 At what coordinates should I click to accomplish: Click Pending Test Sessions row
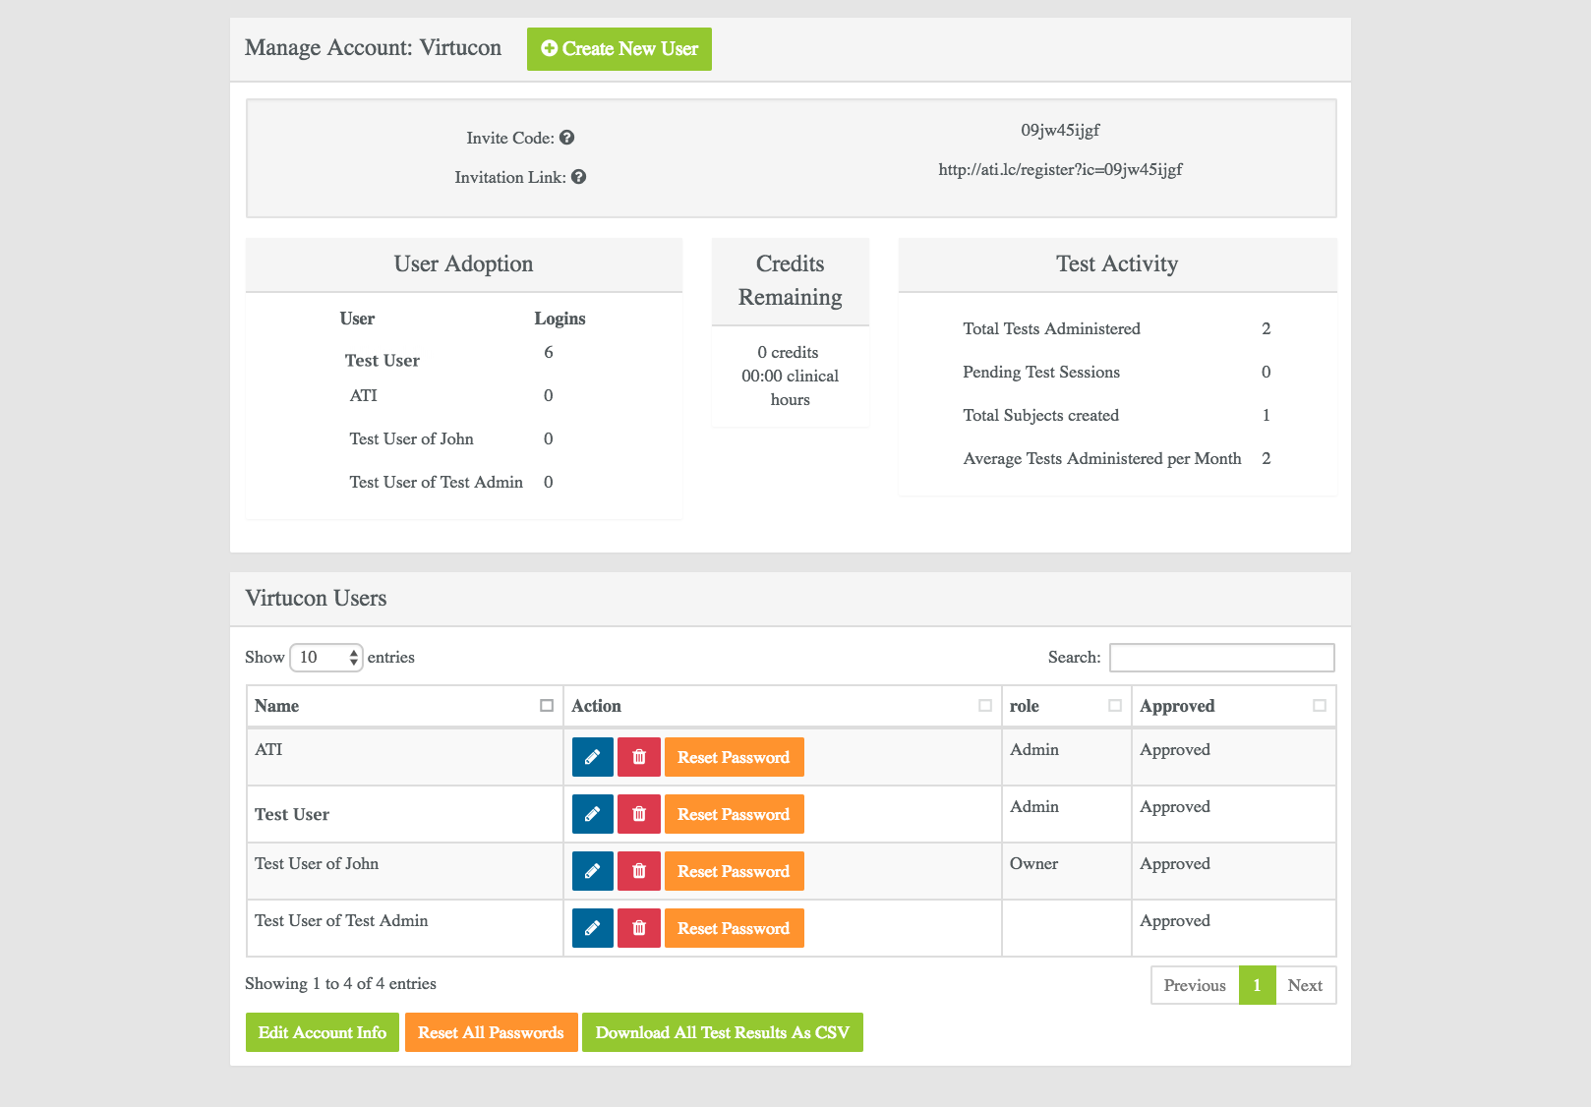[1117, 372]
